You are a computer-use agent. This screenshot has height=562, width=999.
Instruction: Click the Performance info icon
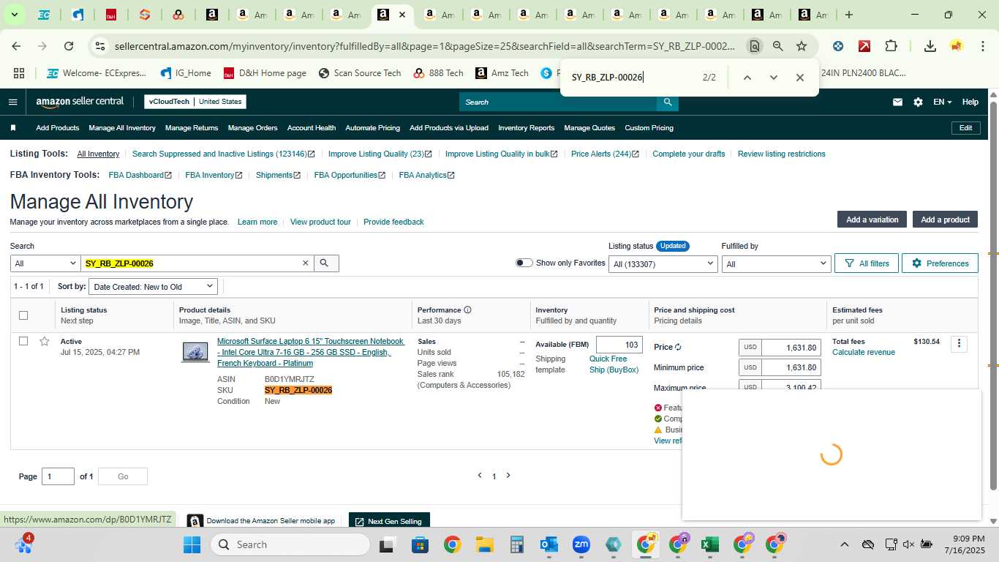(x=467, y=310)
